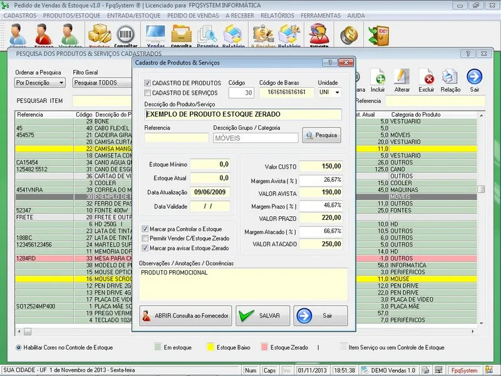Click the Consultar barcode icon

click(126, 34)
